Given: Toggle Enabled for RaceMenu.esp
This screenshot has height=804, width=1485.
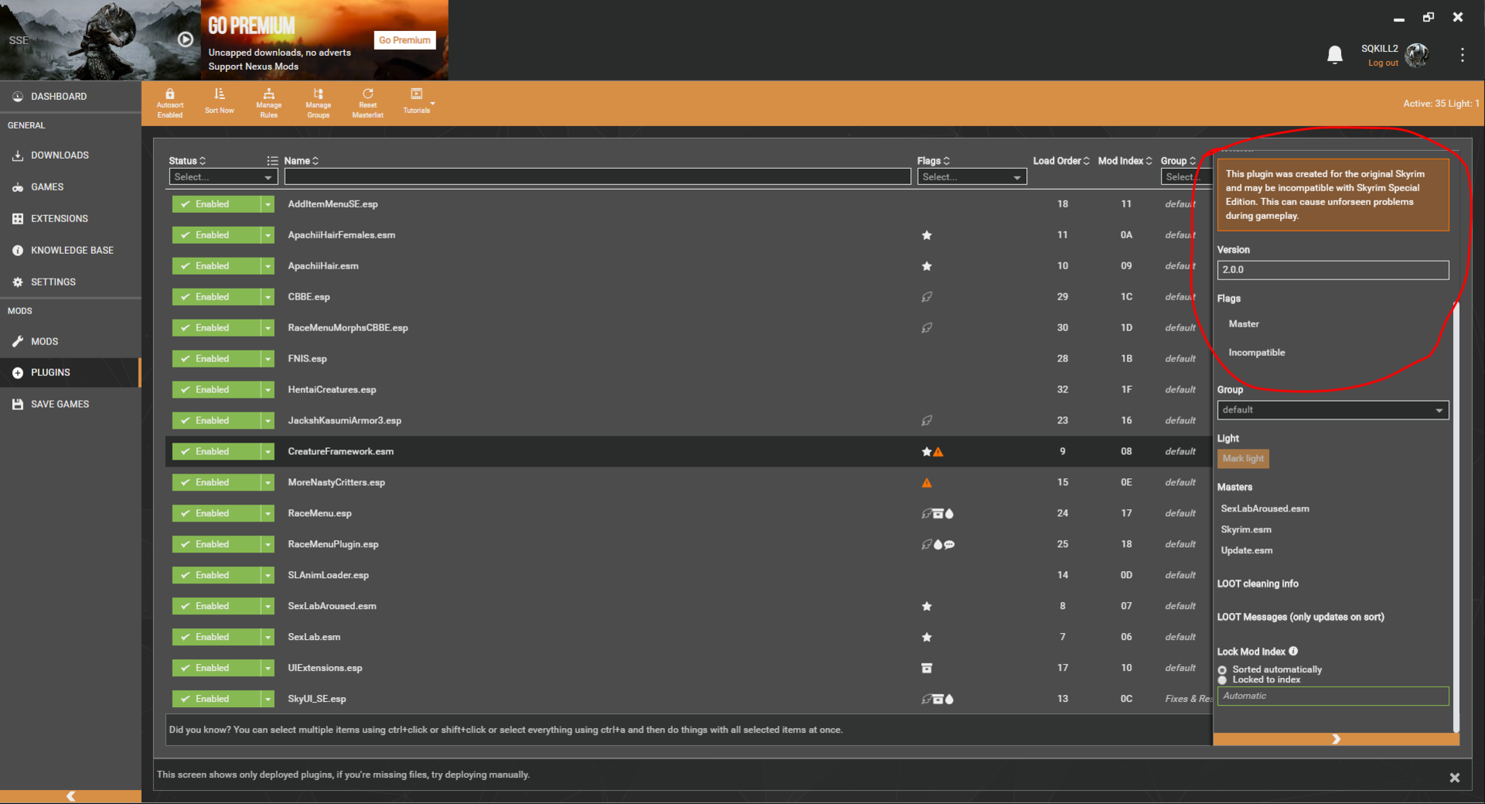Looking at the screenshot, I should [x=217, y=514].
